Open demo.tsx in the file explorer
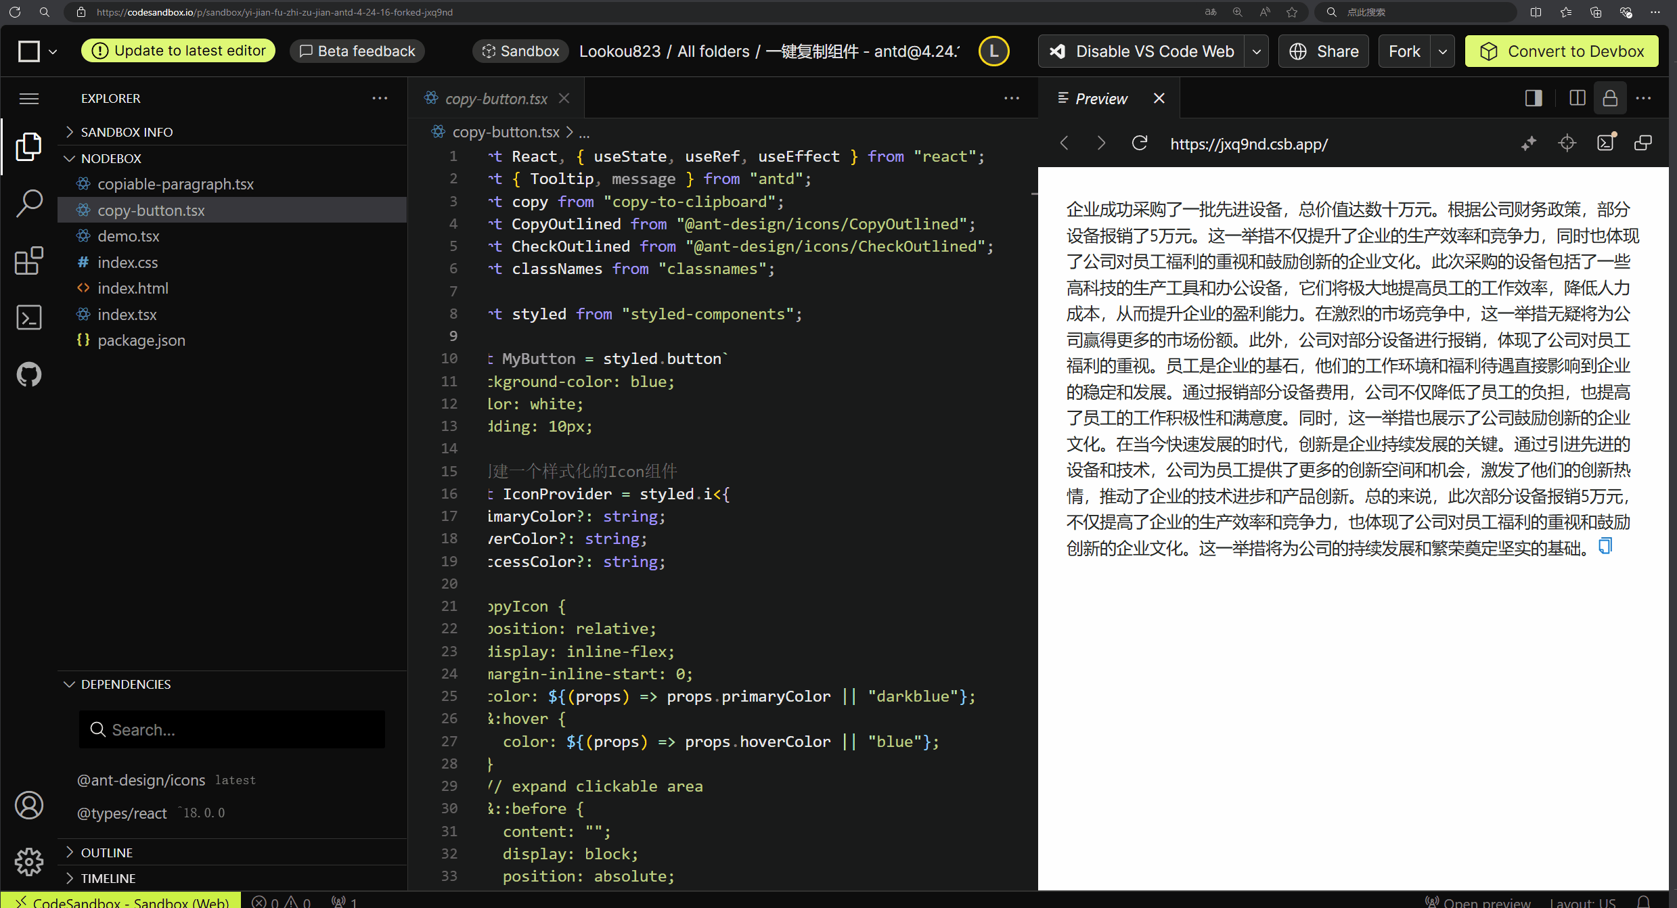The image size is (1677, 908). pos(129,236)
